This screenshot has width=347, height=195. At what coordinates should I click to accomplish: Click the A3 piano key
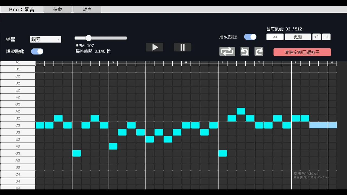pyautogui.click(x=18, y=160)
